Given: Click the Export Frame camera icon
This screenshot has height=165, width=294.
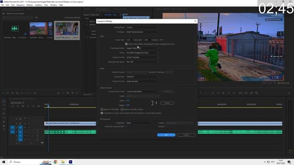Looking at the screenshot, I should click(251, 93).
